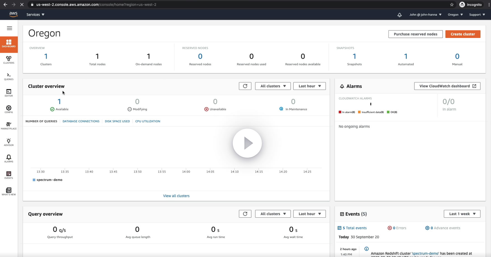Image resolution: width=491 pixels, height=257 pixels.
Task: Open the Support dropdown menu
Action: point(477,15)
